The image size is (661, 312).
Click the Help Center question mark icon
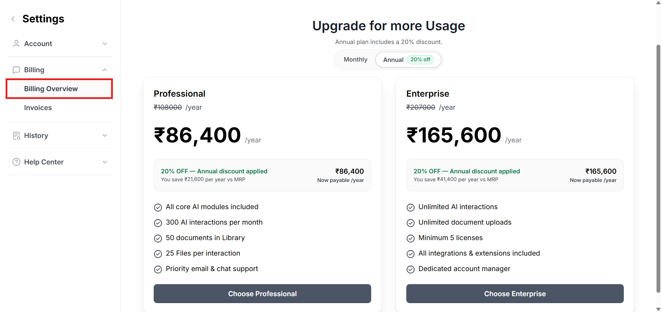click(16, 162)
